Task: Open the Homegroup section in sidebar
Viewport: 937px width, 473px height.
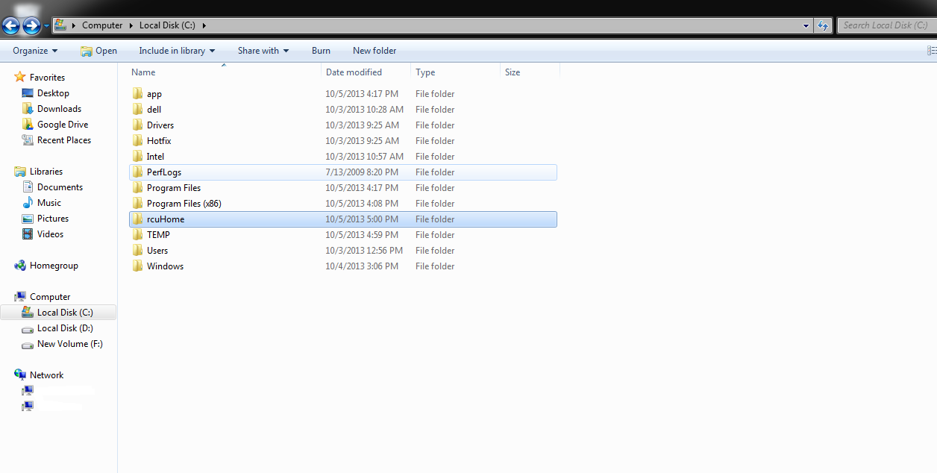Action: tap(51, 265)
